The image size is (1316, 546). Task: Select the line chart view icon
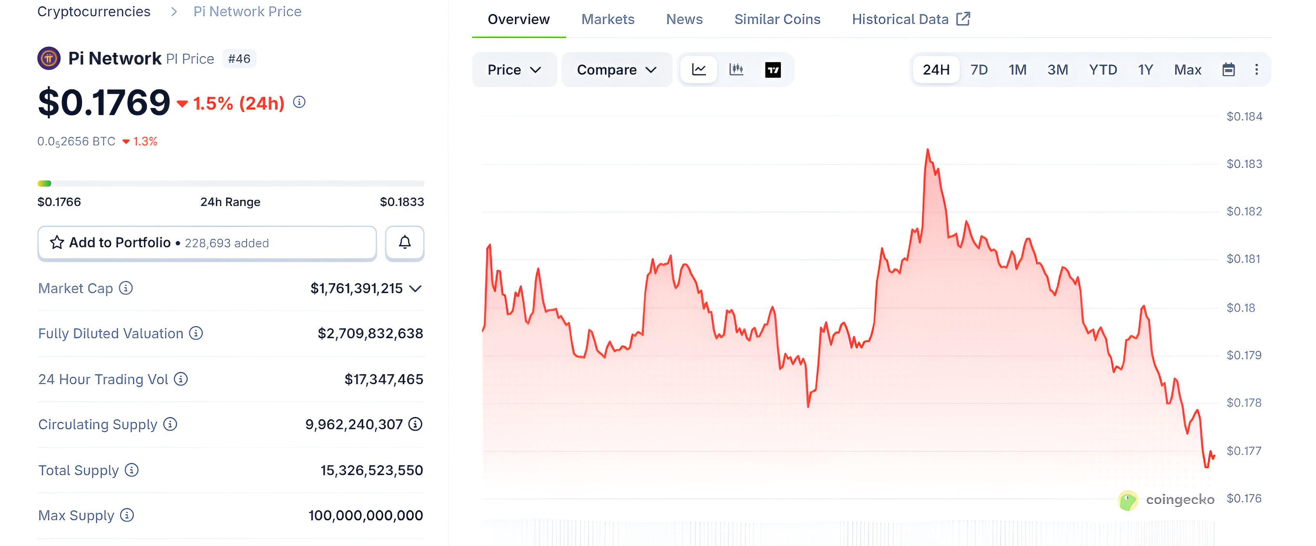(x=698, y=70)
